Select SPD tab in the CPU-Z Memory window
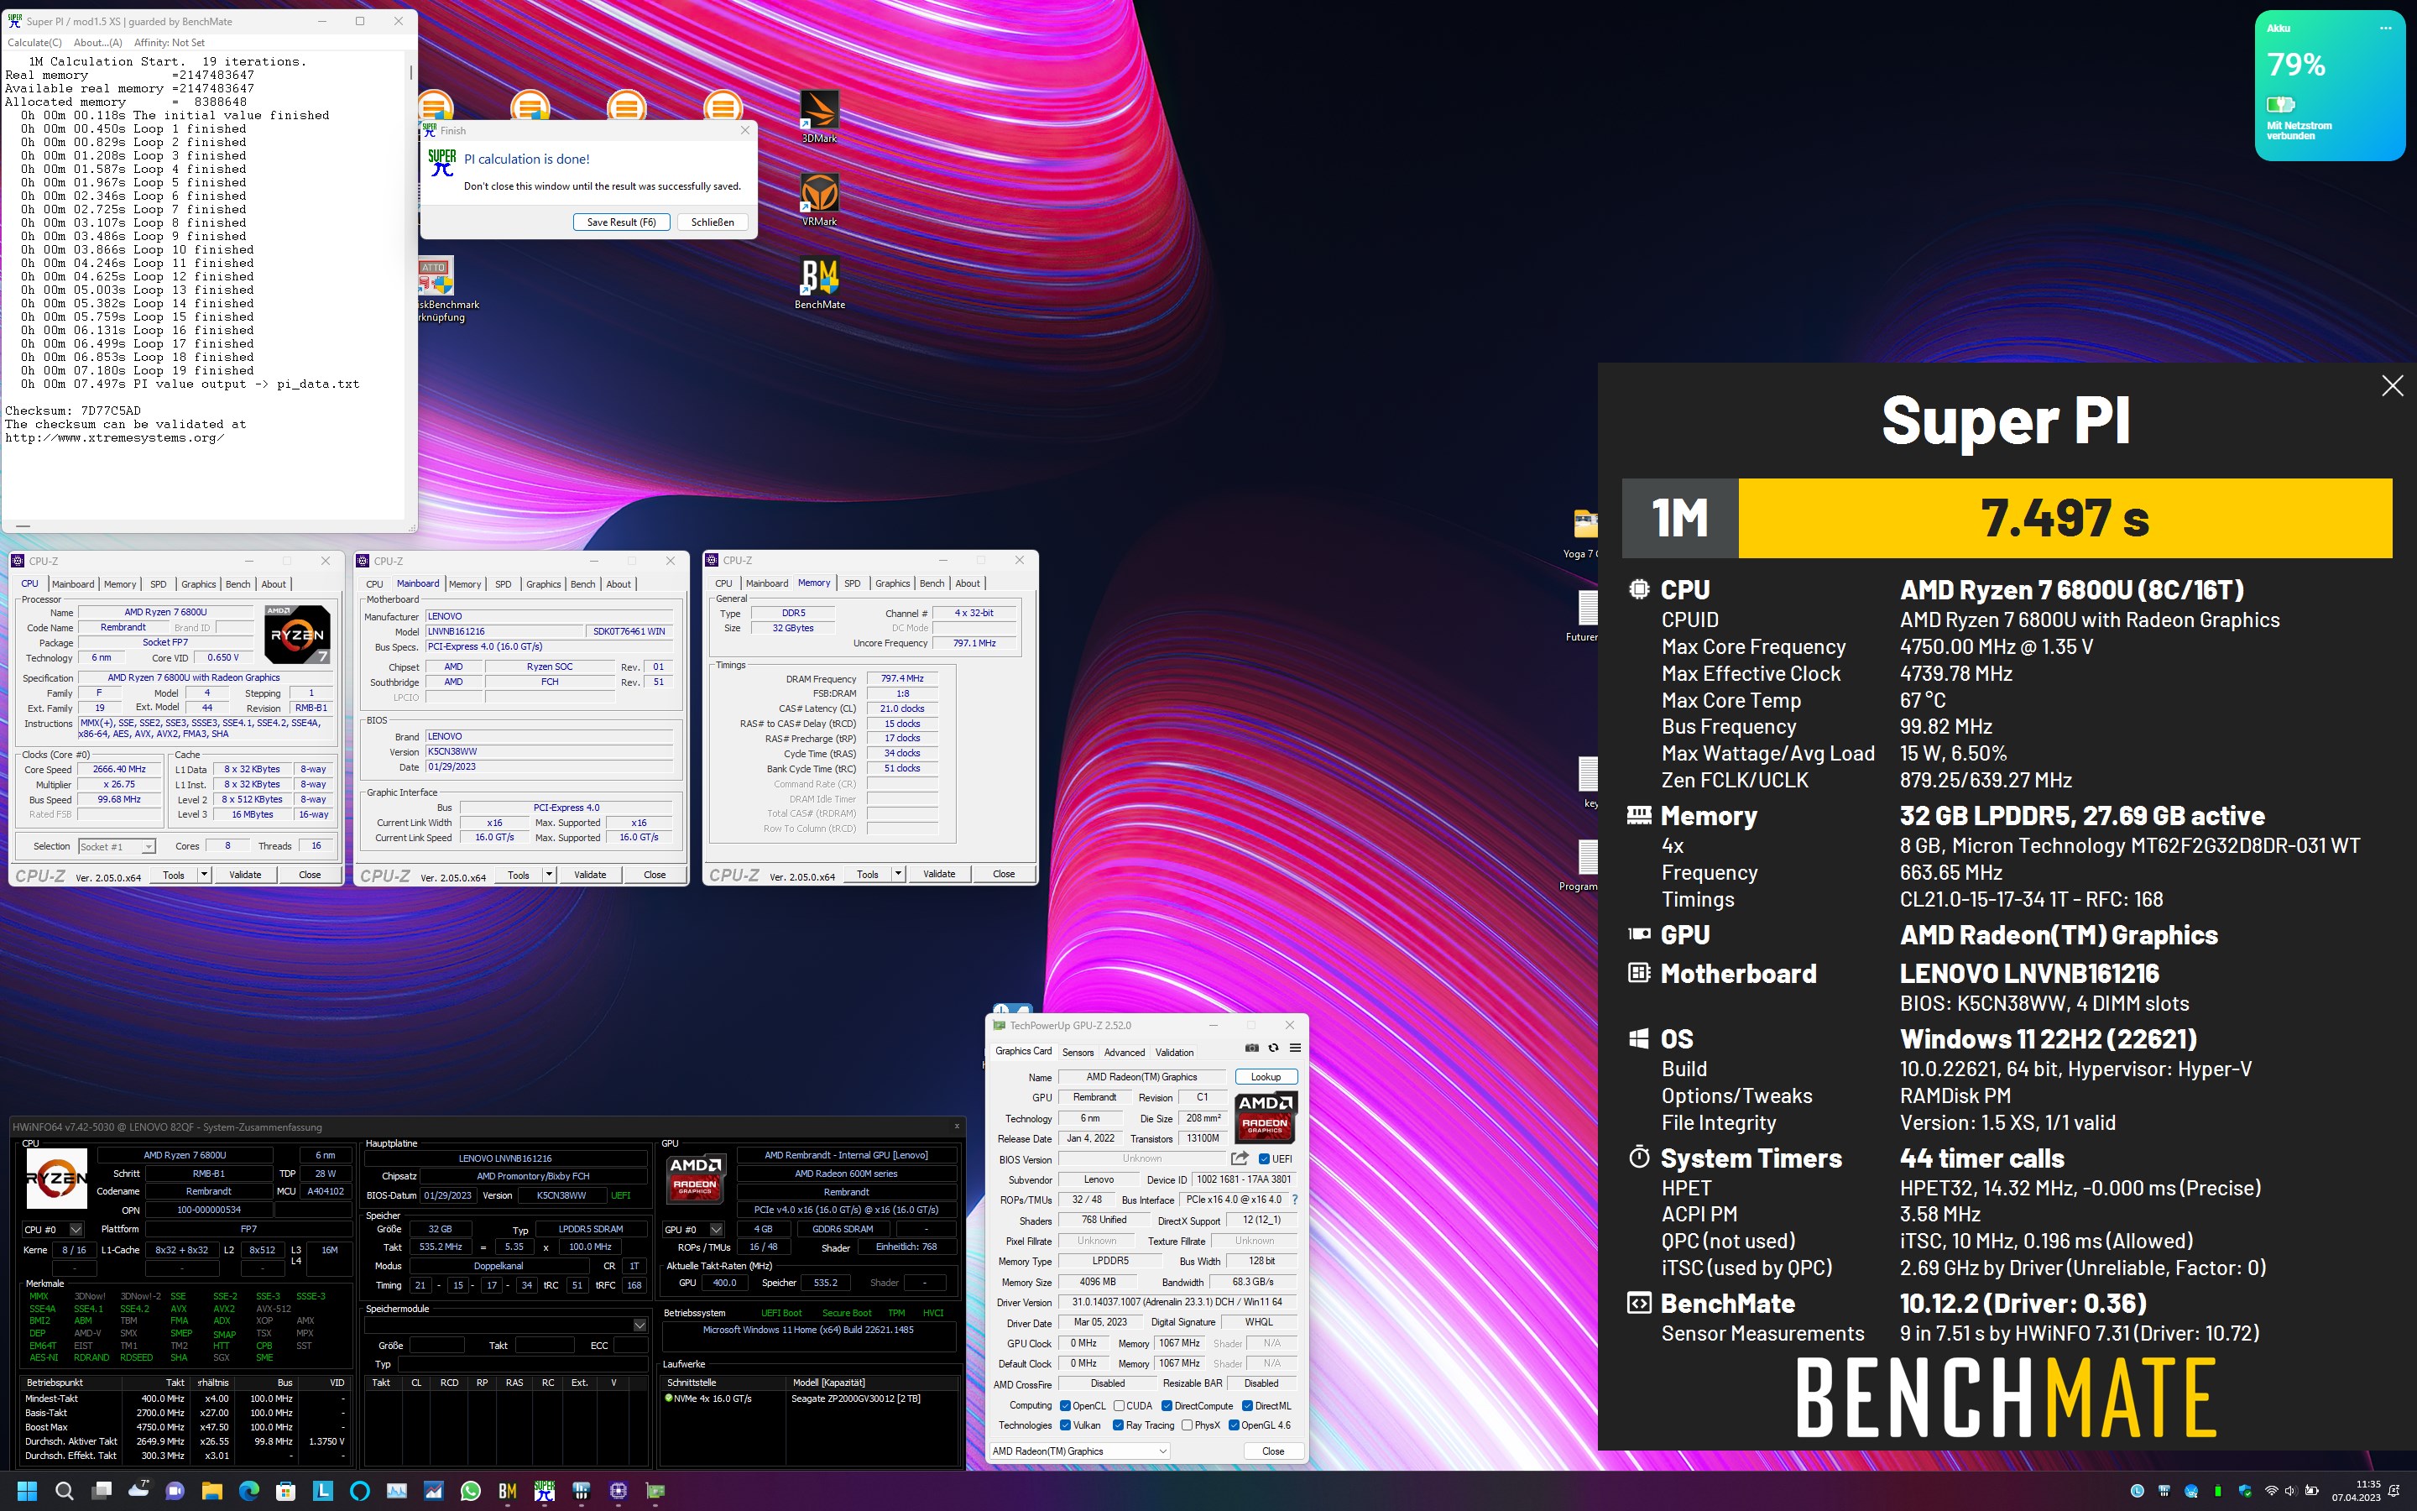Viewport: 2417px width, 1511px height. coord(852,583)
